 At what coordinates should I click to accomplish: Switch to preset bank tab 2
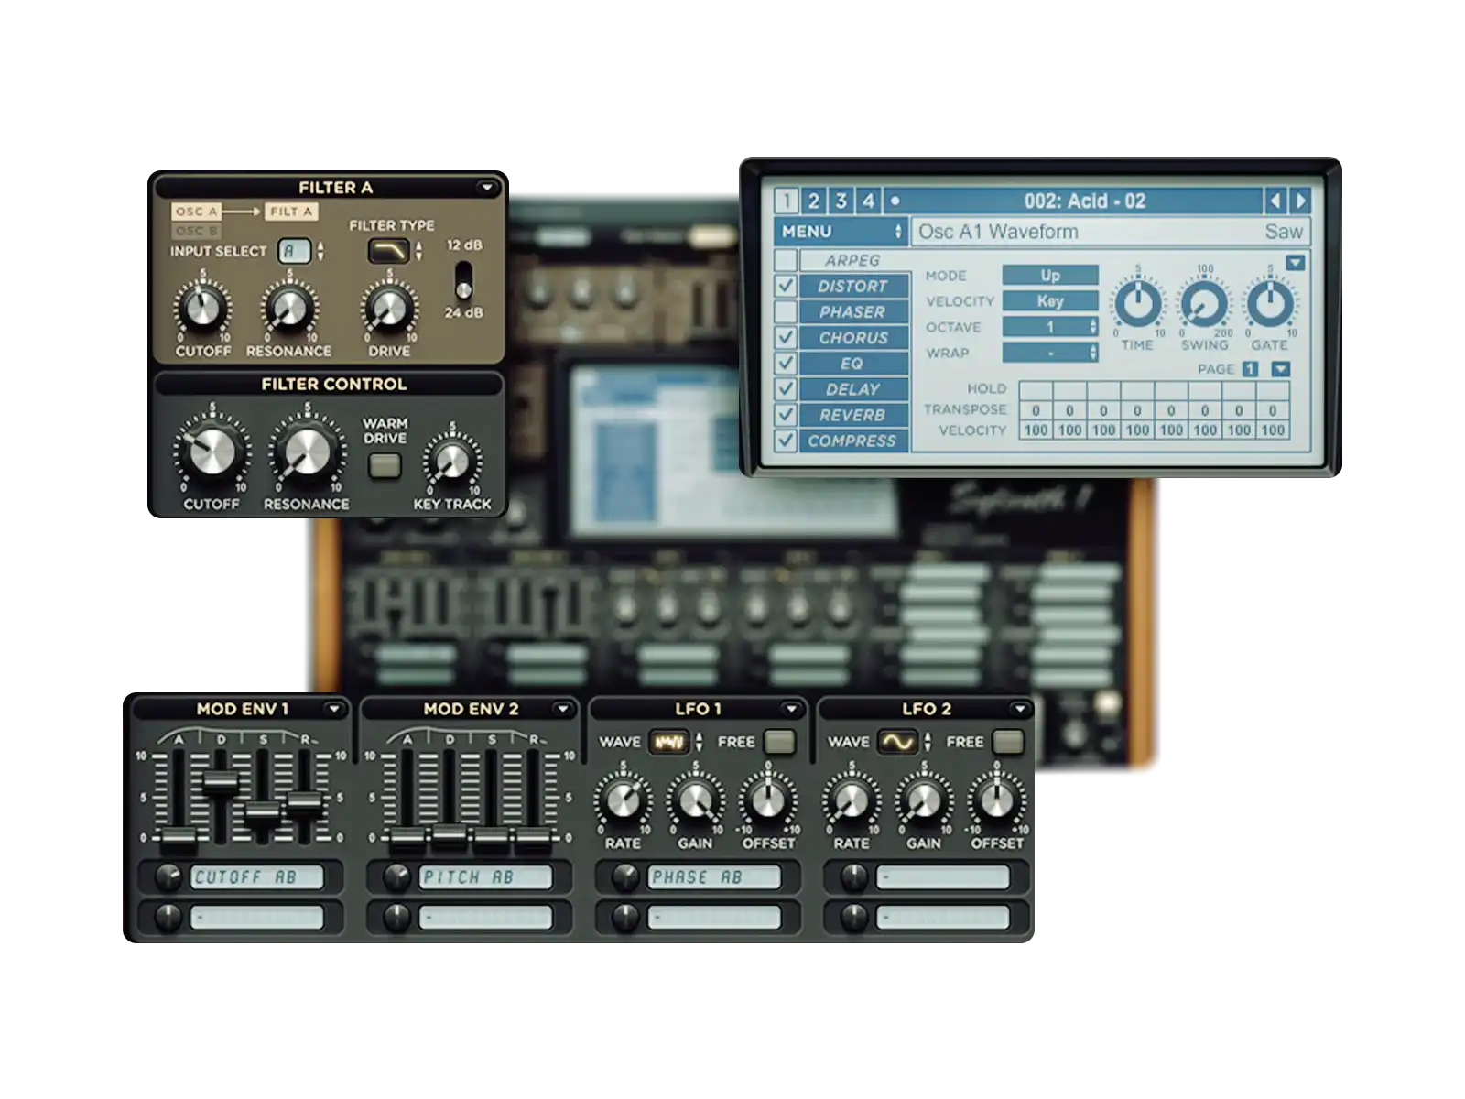813,201
